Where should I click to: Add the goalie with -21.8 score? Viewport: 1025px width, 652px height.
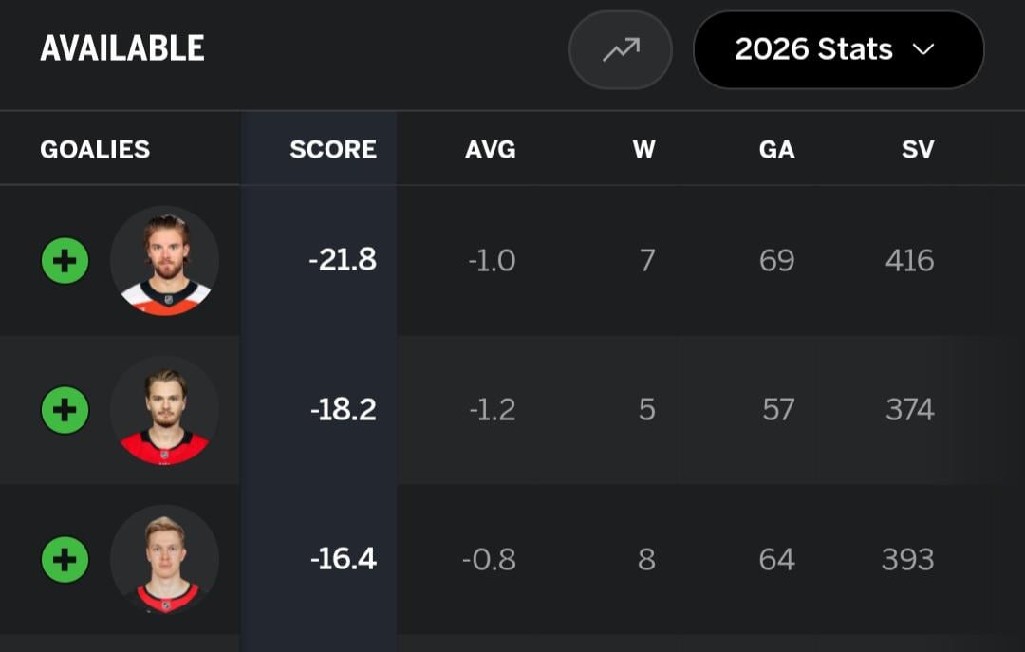coord(65,261)
